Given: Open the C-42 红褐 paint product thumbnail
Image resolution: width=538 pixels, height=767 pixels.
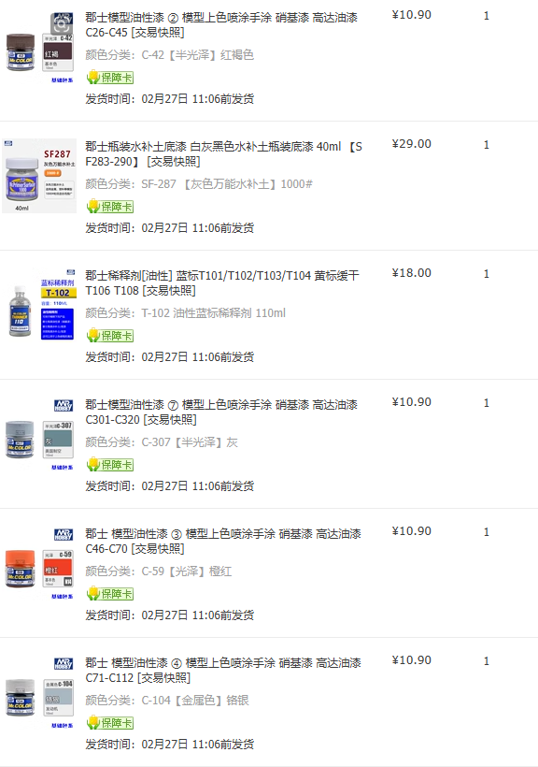Looking at the screenshot, I should [x=39, y=47].
